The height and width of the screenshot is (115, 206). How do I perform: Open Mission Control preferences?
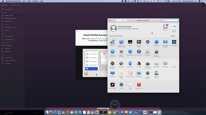(x=139, y=43)
